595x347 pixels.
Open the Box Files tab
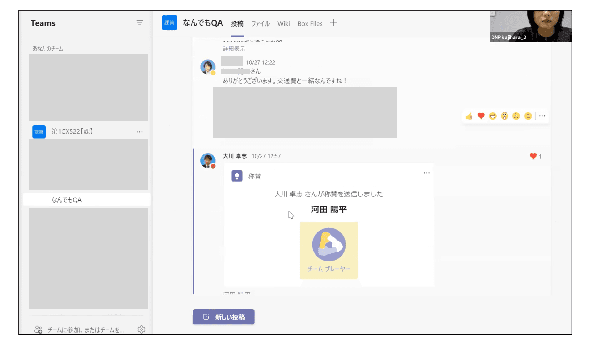[x=310, y=24]
